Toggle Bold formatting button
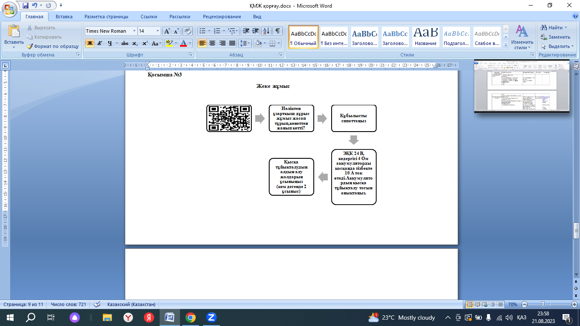 pos(90,43)
